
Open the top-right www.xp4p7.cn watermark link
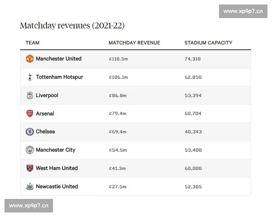[x=243, y=11]
